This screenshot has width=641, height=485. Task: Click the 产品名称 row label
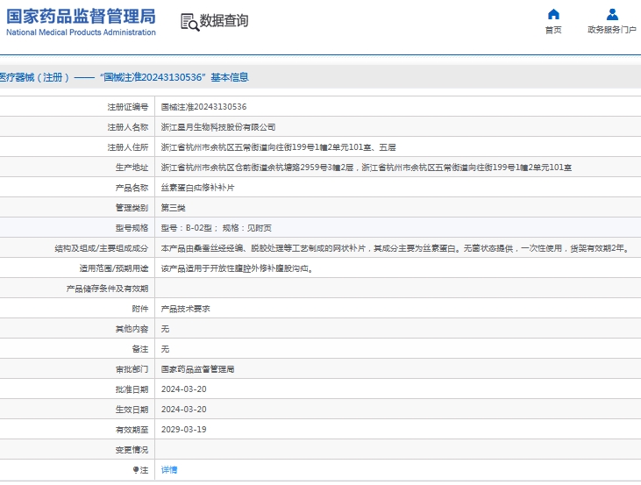coord(132,188)
